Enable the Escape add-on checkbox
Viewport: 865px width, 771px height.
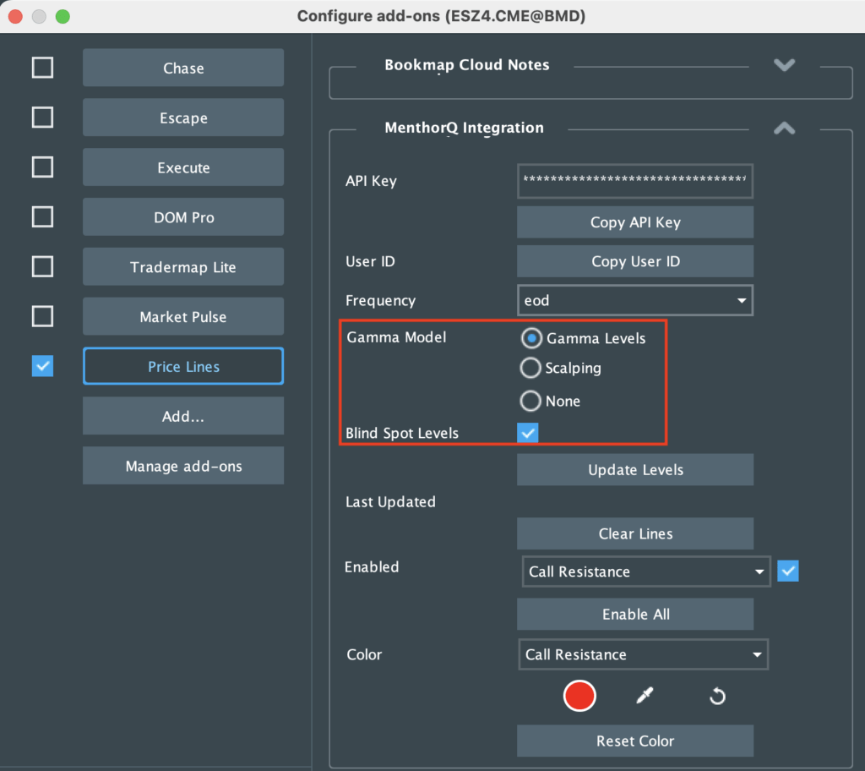[x=42, y=117]
